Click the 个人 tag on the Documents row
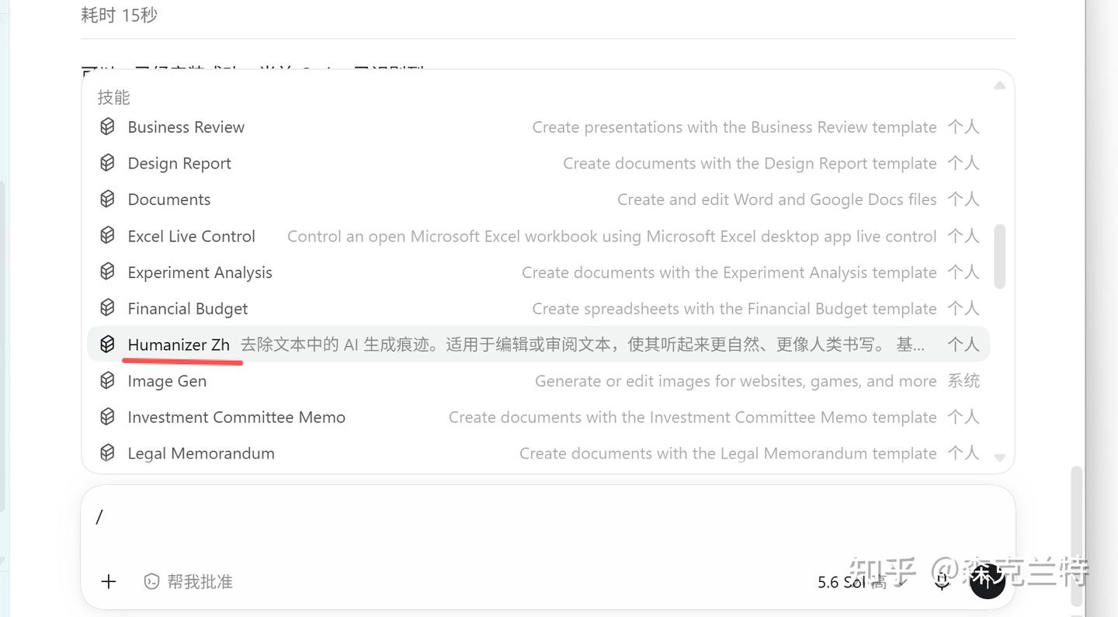 point(963,199)
